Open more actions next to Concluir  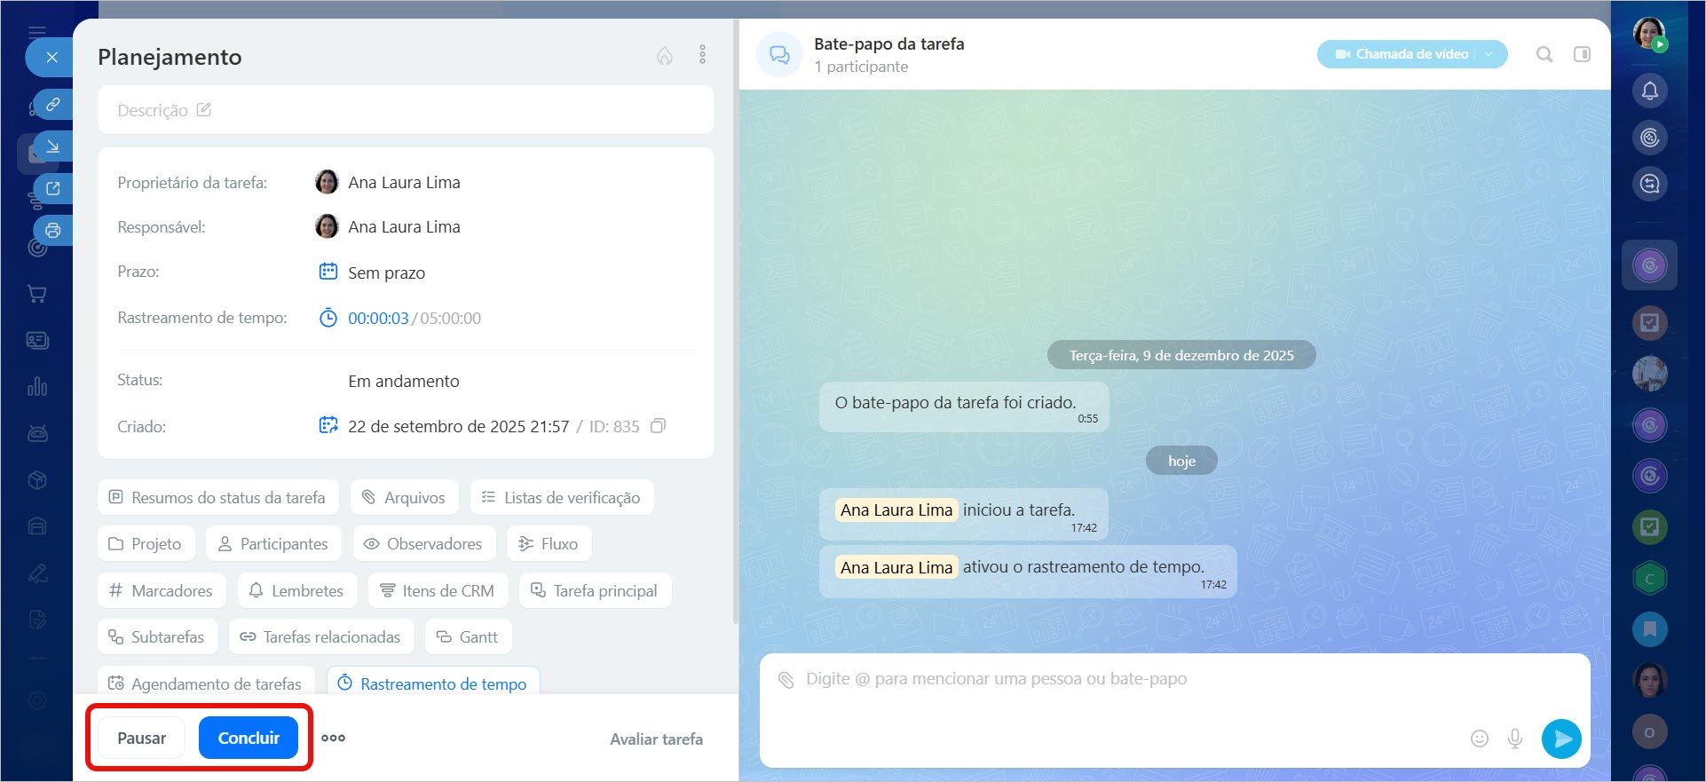334,738
